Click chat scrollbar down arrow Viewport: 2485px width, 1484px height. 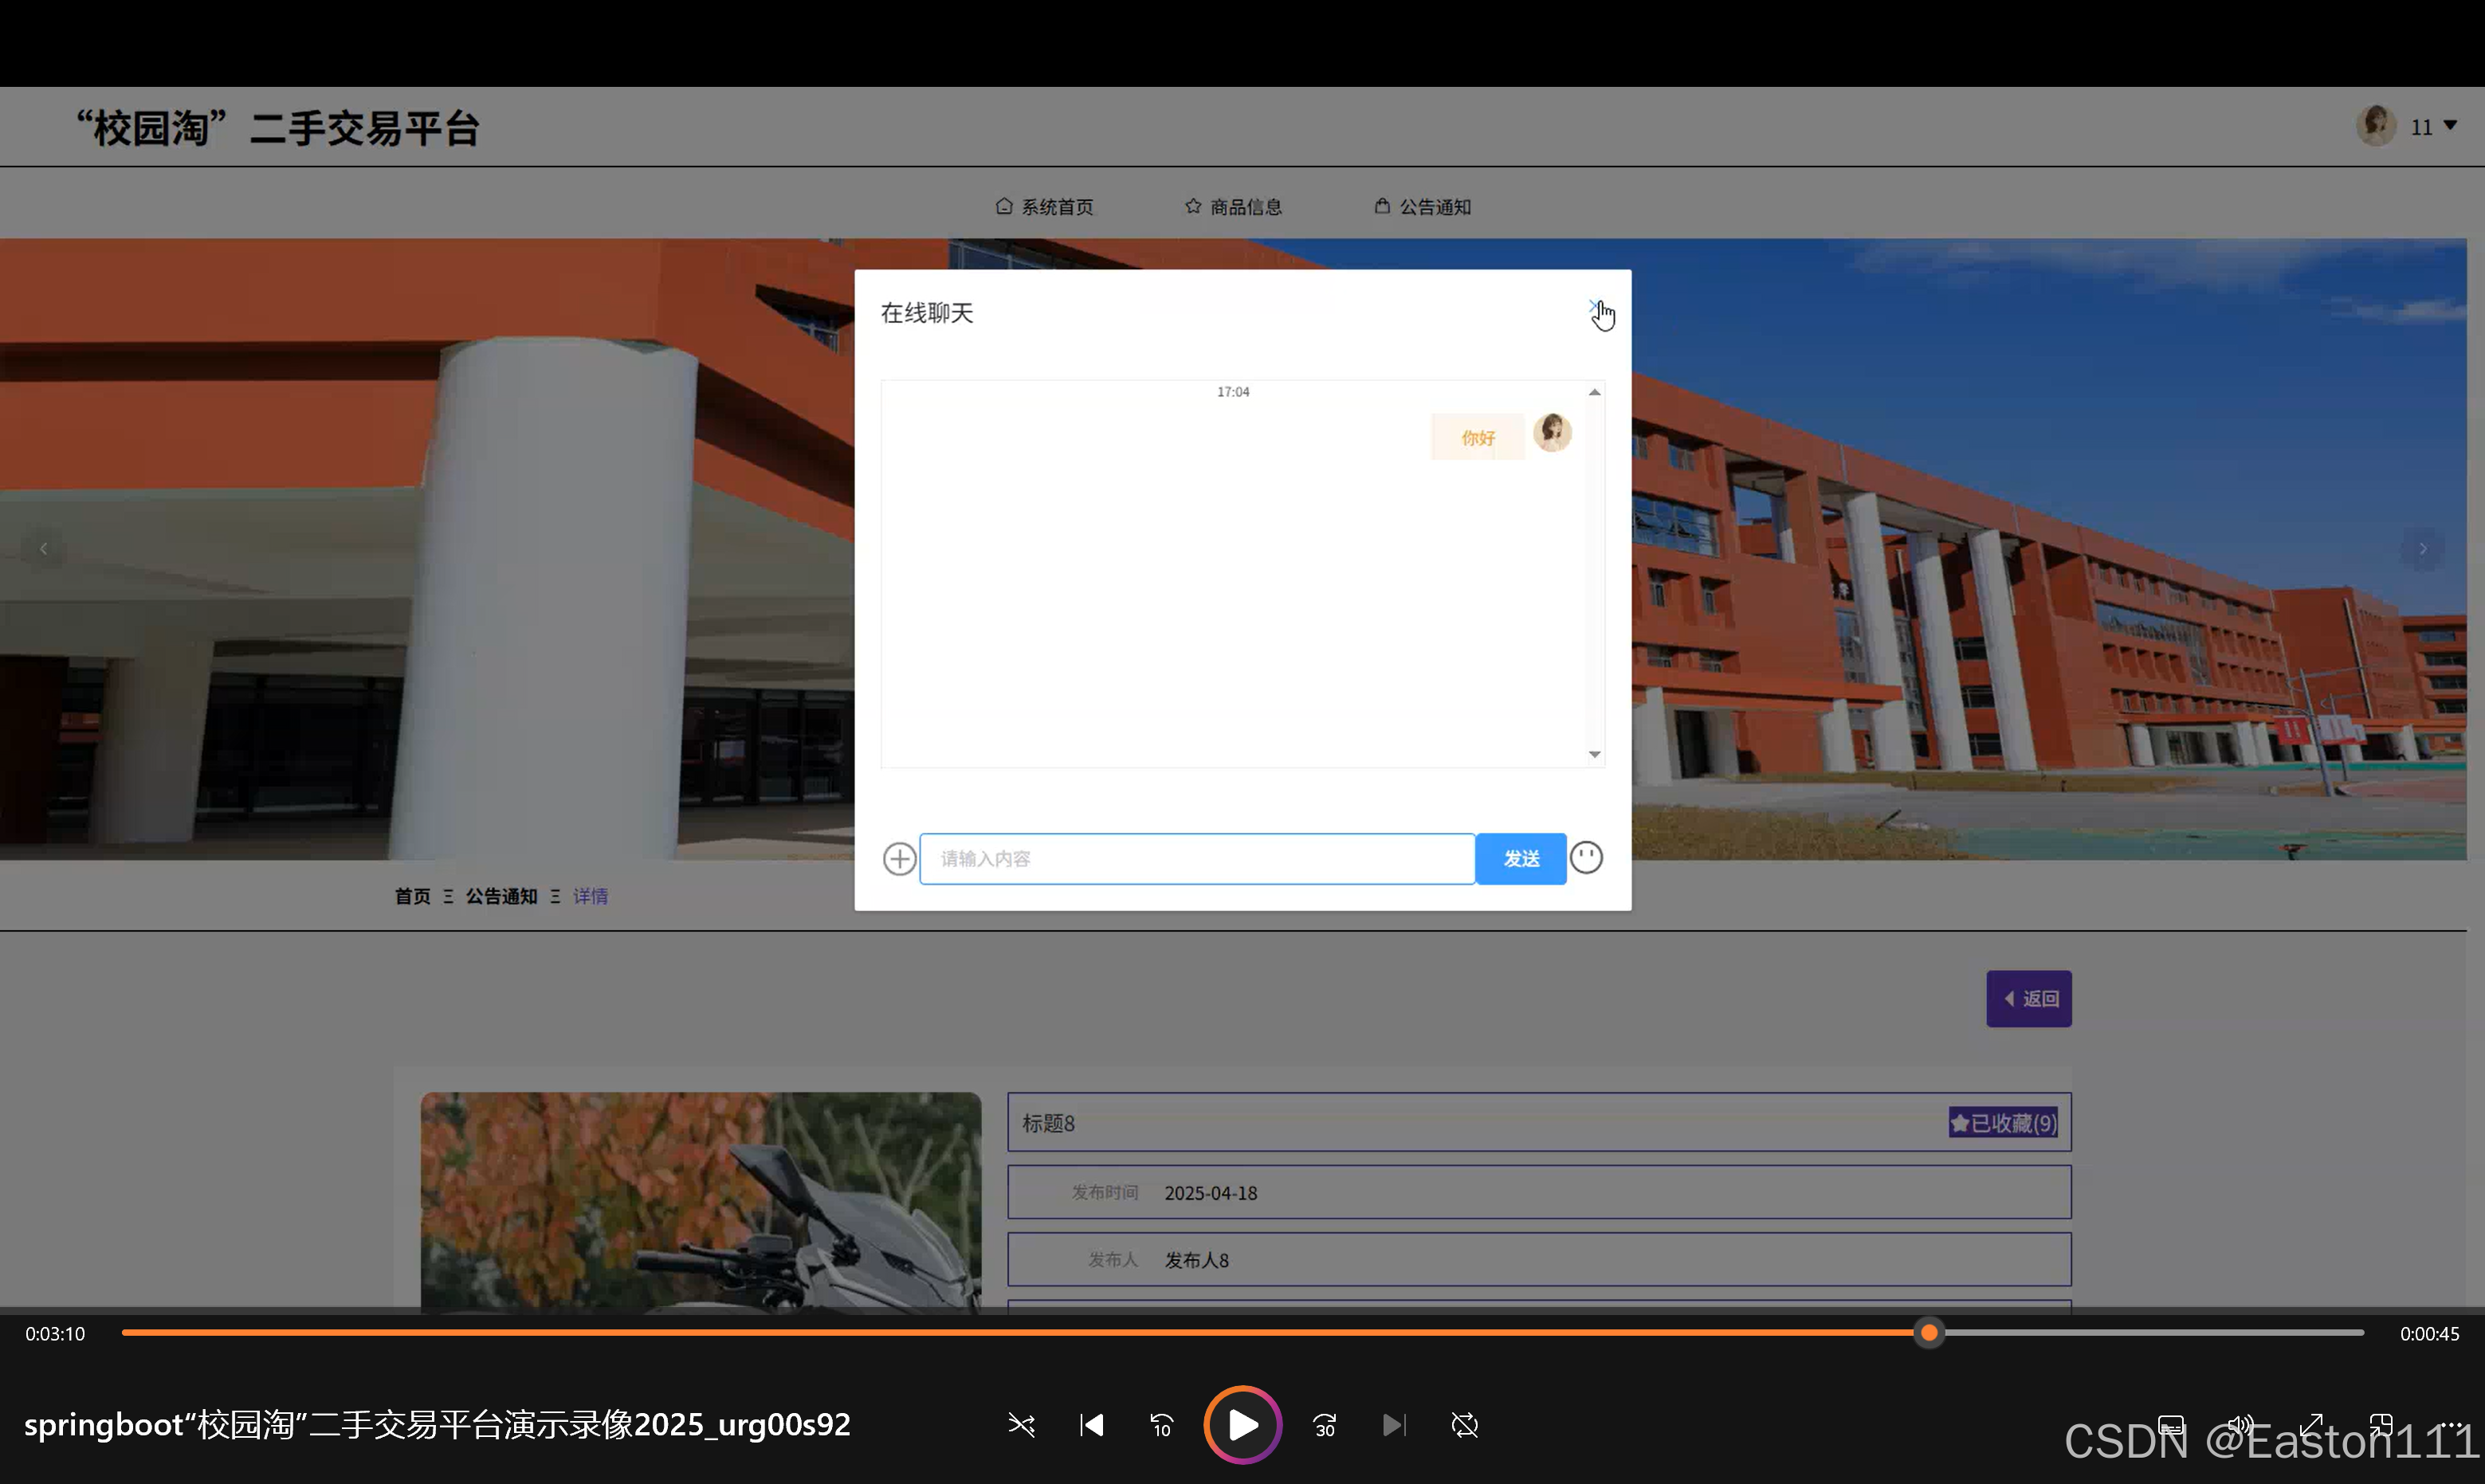[1594, 754]
